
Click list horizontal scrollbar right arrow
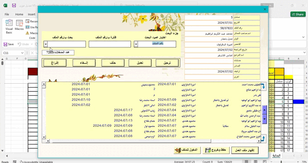[259, 141]
